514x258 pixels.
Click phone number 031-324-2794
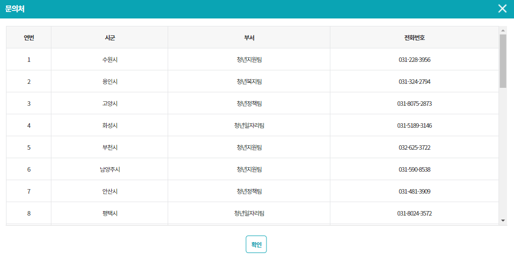[x=414, y=82]
